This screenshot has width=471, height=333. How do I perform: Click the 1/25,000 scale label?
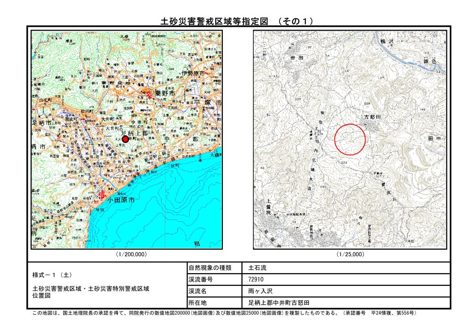[x=350, y=254]
